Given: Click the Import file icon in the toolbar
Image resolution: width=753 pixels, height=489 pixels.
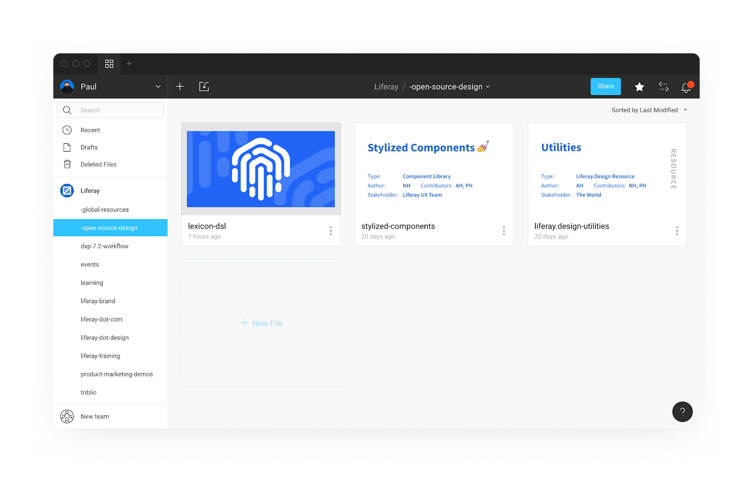Looking at the screenshot, I should click(204, 86).
